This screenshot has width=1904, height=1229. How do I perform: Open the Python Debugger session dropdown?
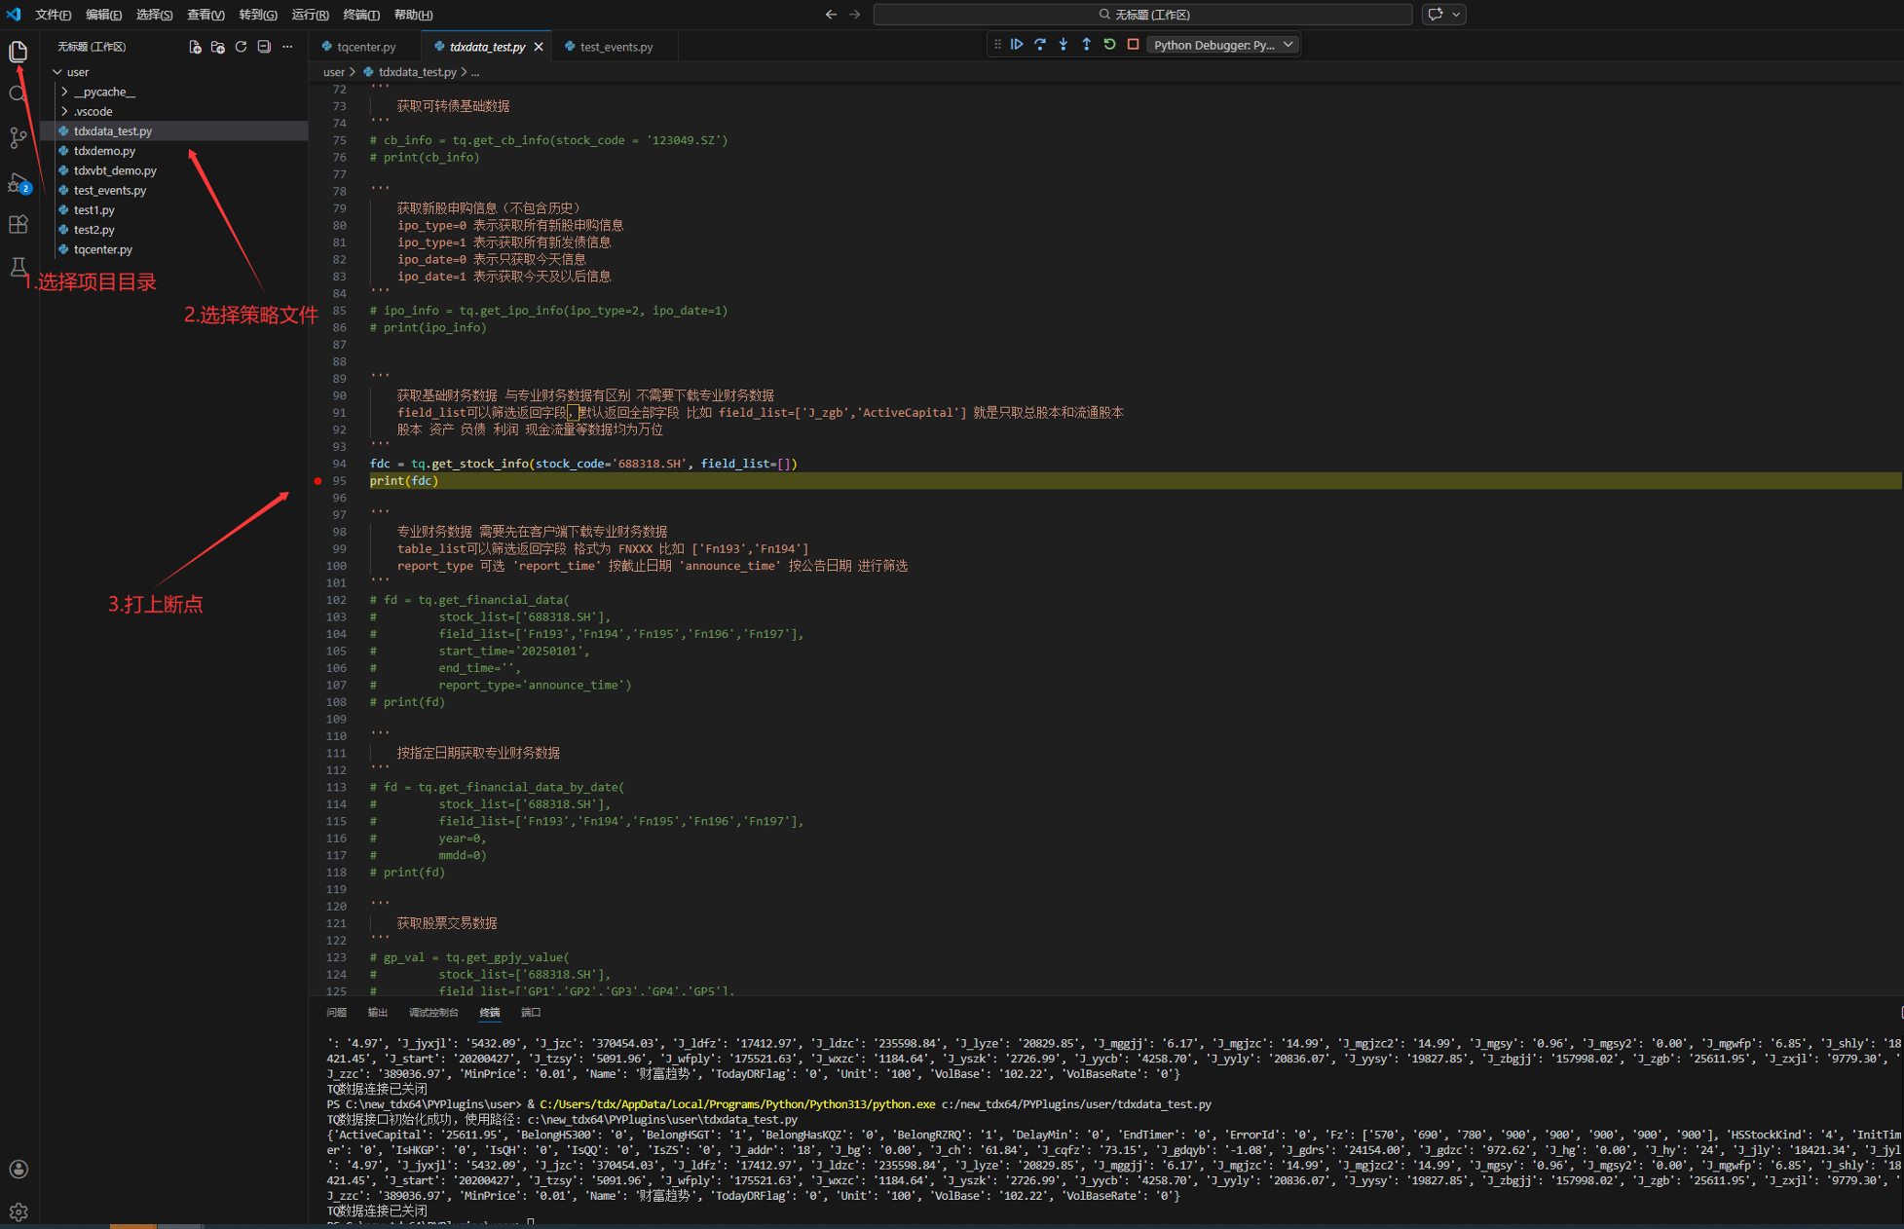1222,45
